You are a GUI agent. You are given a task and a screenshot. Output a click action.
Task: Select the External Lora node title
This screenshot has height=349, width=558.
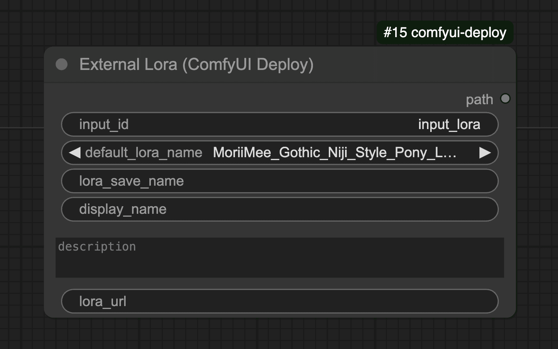click(196, 65)
